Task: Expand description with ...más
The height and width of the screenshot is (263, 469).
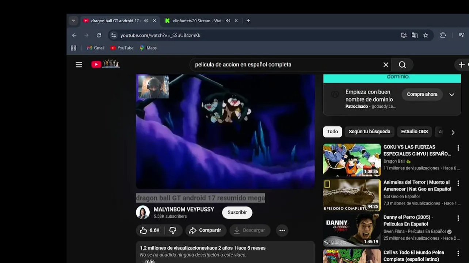Action: tap(148, 261)
